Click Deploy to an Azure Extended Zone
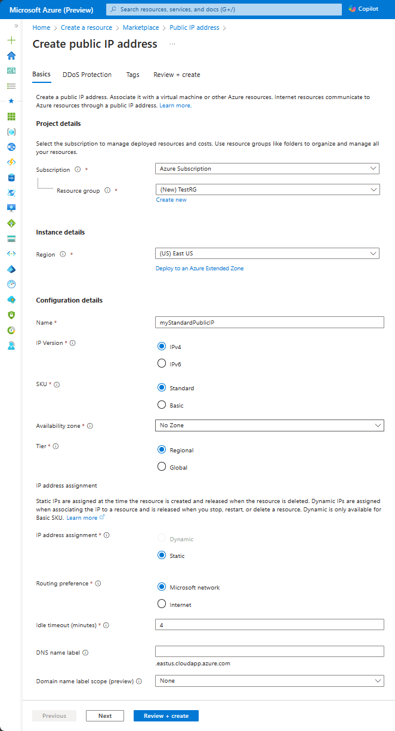 click(x=200, y=269)
